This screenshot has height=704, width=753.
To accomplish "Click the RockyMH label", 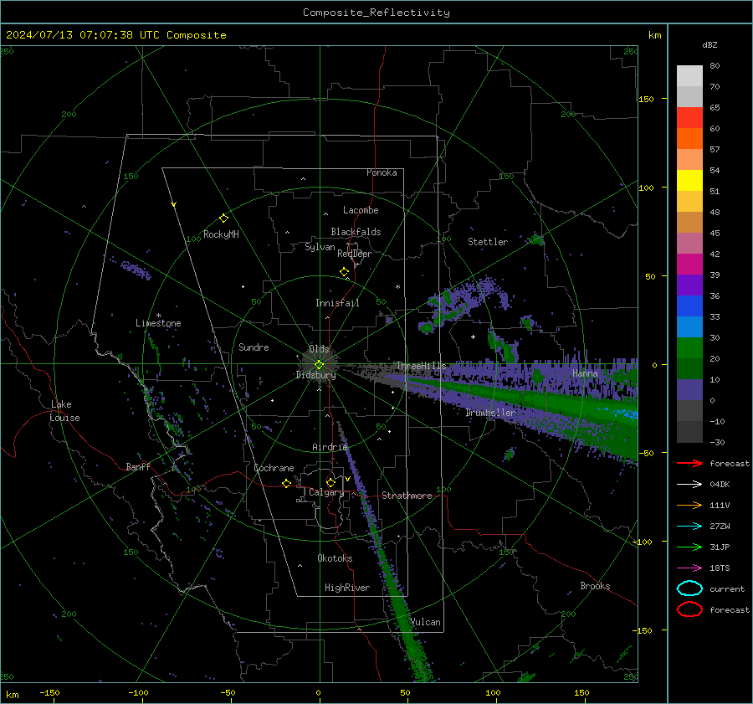I will [x=221, y=234].
